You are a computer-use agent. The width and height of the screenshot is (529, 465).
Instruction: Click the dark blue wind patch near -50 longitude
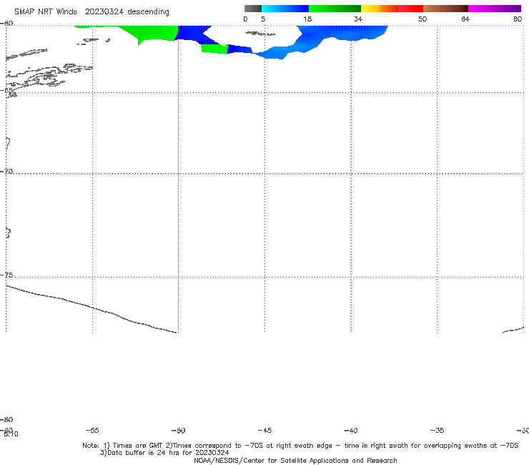[191, 34]
